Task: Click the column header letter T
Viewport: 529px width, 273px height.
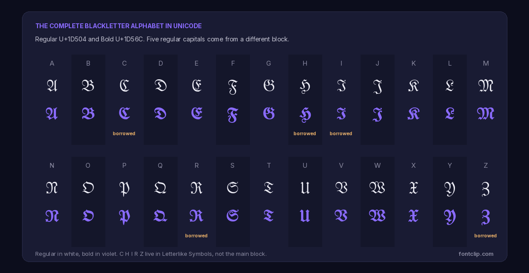Action: point(269,166)
